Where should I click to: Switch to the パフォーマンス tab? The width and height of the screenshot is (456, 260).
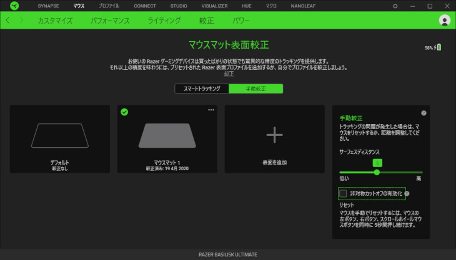click(110, 21)
